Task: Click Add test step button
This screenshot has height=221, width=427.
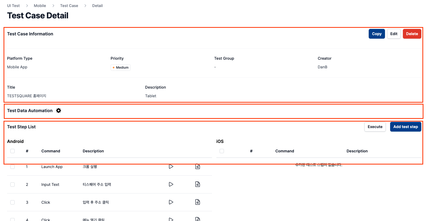Action: (x=406, y=127)
